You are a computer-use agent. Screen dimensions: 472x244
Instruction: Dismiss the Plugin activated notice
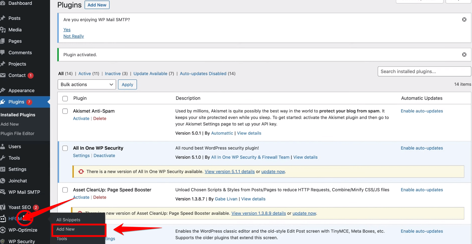(464, 54)
